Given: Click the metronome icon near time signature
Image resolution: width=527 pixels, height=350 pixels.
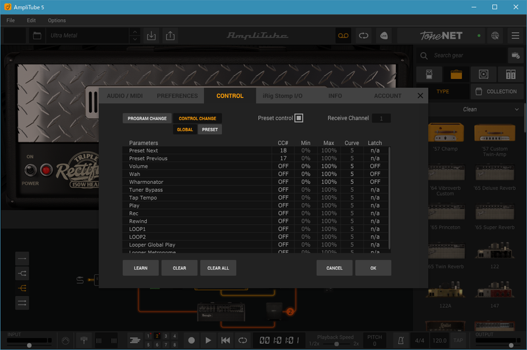Looking at the screenshot, I should click(401, 341).
